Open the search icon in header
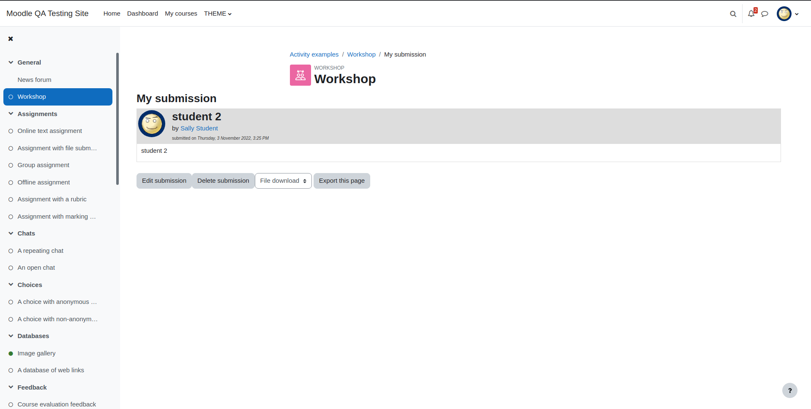 pyautogui.click(x=733, y=14)
